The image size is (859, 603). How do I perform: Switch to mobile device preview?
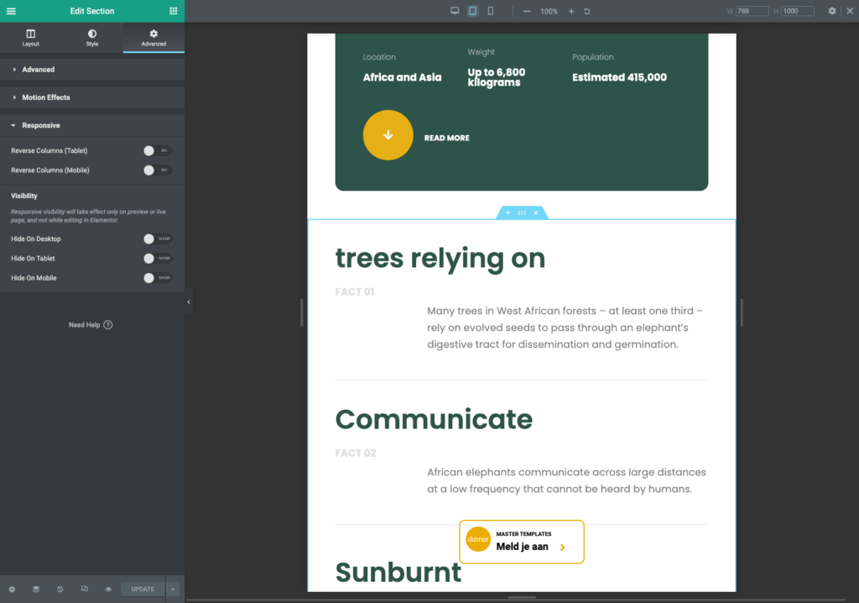(491, 11)
